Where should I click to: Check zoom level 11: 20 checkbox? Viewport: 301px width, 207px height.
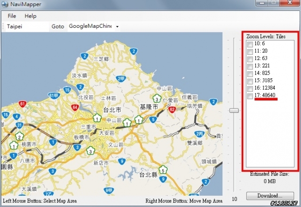(250, 51)
